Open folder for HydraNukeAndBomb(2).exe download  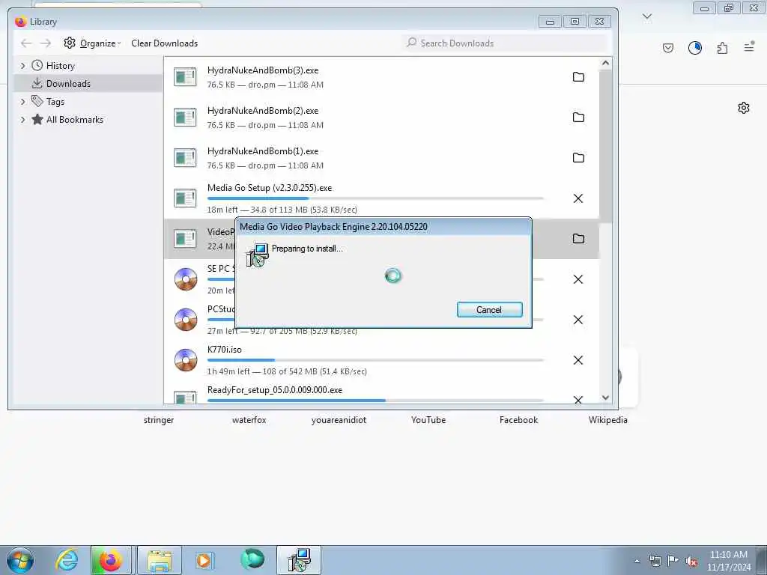[x=578, y=118]
